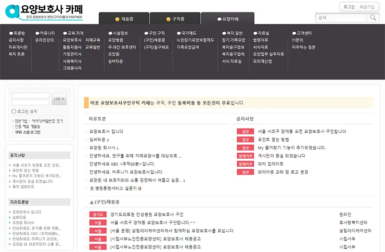Open post 병원동행서비스 설문지
Image resolution: width=385 pixels, height=252 pixels.
pyautogui.click(x=116, y=189)
